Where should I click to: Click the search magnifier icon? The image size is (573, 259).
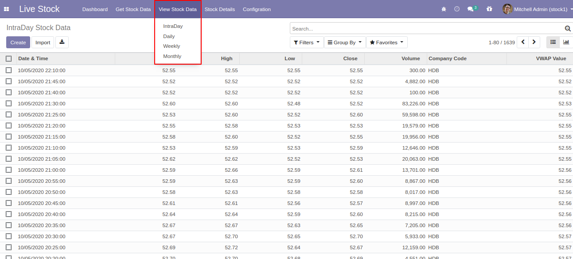[x=568, y=29]
